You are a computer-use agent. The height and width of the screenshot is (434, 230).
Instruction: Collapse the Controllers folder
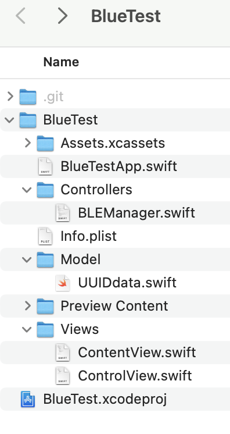tap(27, 190)
